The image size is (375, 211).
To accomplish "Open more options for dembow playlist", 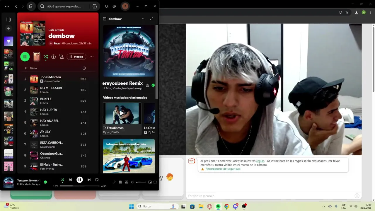I will (91, 57).
